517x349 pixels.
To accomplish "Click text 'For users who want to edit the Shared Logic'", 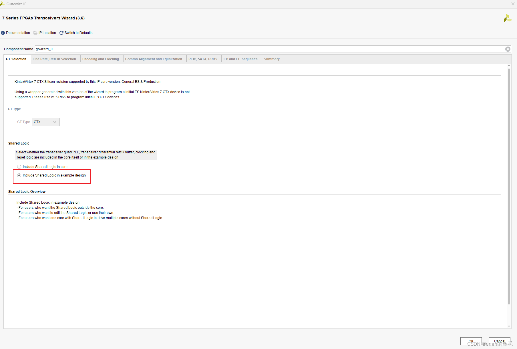I will [53, 213].
